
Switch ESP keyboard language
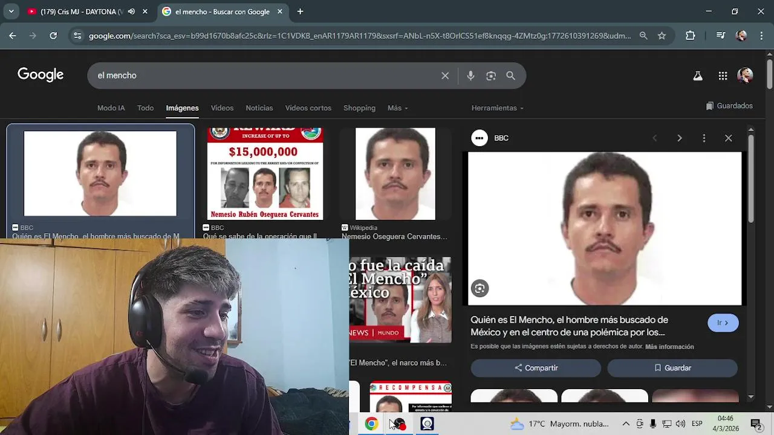point(697,424)
